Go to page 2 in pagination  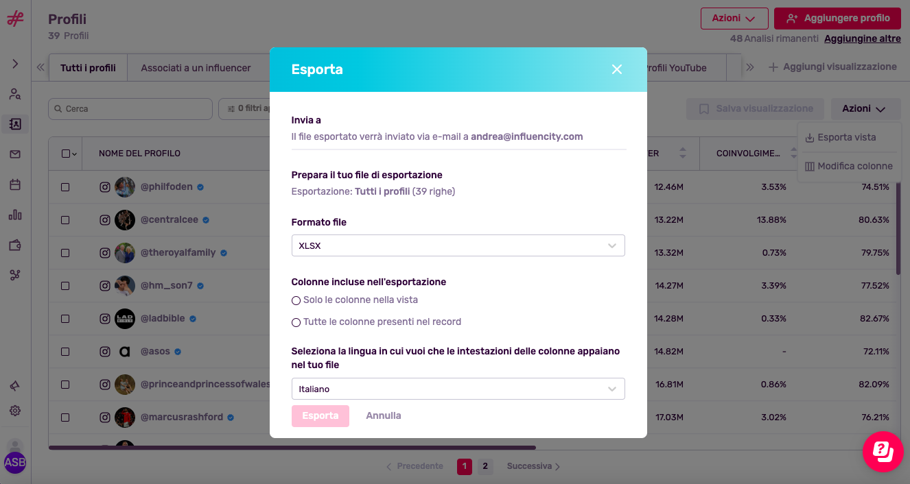pos(485,466)
